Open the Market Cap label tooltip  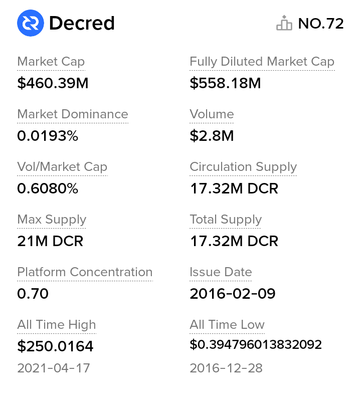click(x=51, y=62)
